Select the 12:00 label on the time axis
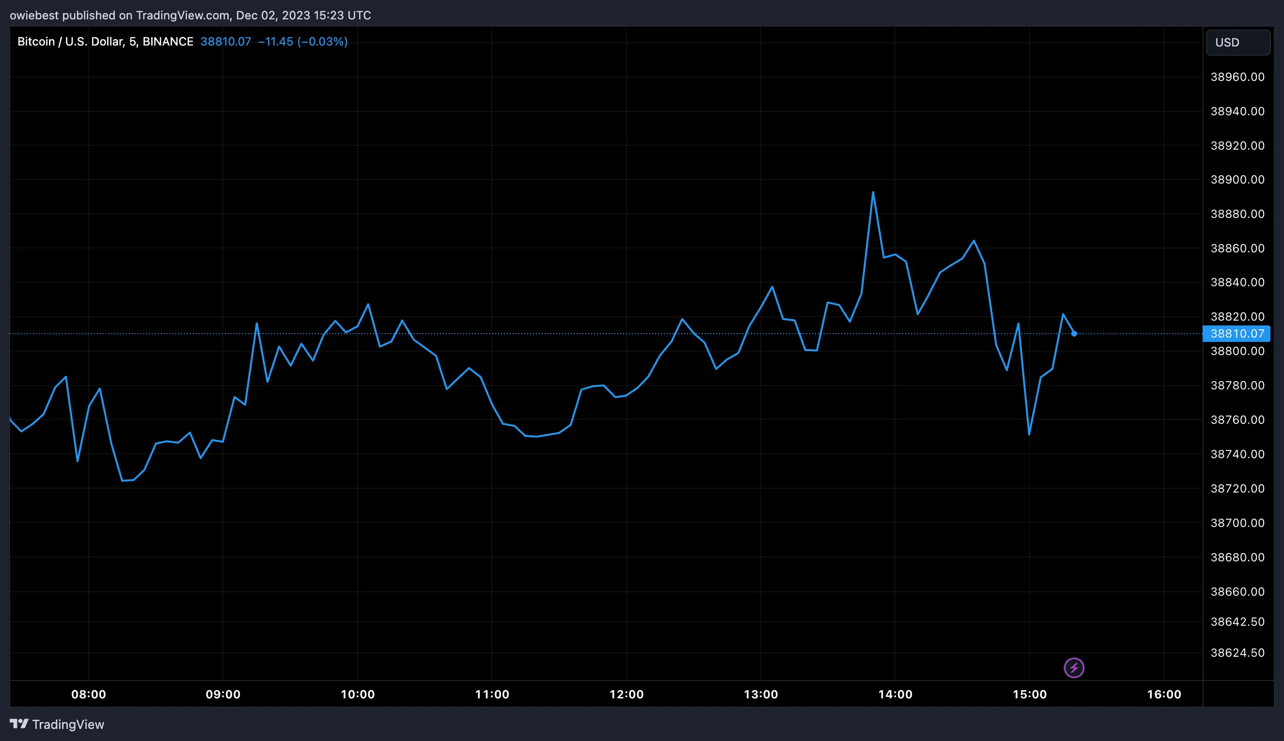Image resolution: width=1284 pixels, height=741 pixels. pos(626,694)
